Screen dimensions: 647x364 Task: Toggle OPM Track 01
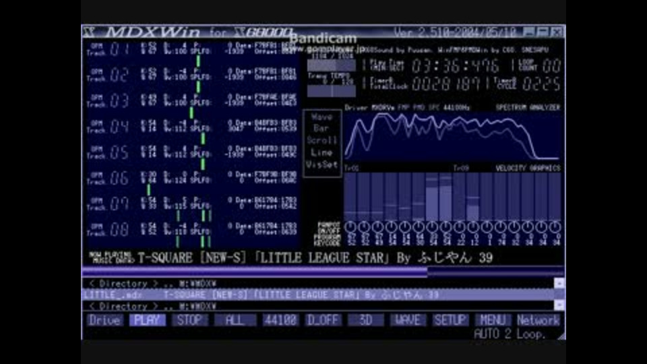point(109,49)
